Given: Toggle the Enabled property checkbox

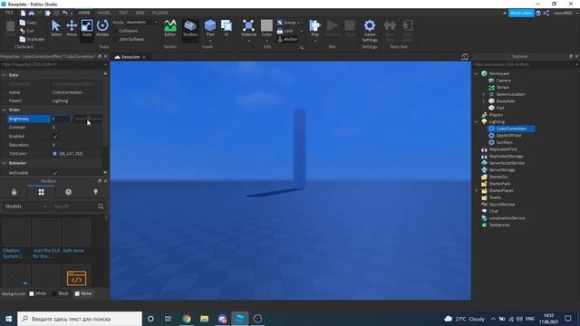Looking at the screenshot, I should pos(55,137).
